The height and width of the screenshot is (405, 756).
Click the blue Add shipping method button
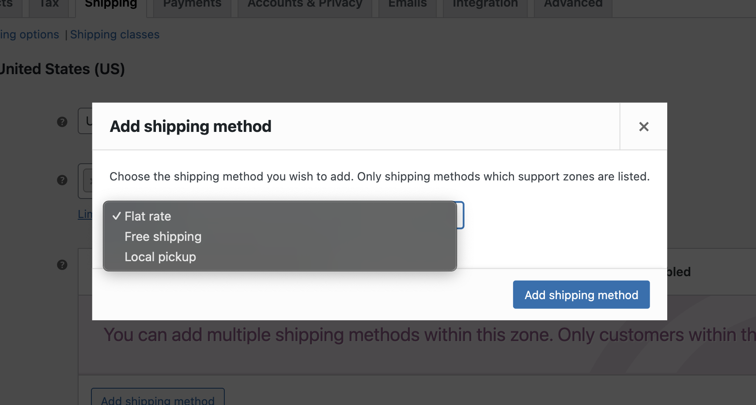tap(581, 295)
